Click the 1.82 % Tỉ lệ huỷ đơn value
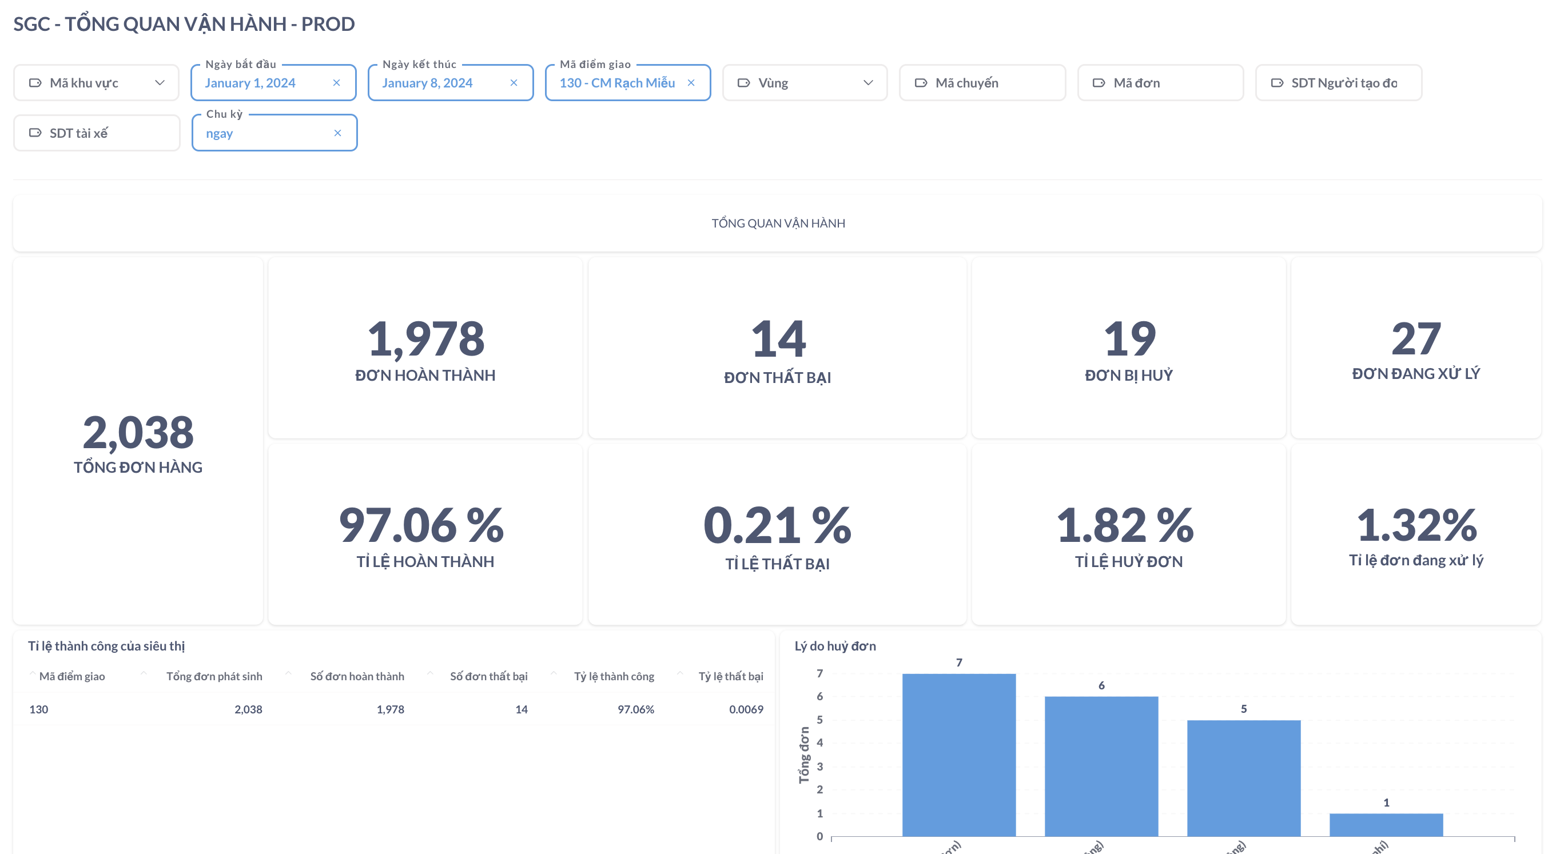Viewport: 1552px width, 854px height. (1125, 525)
